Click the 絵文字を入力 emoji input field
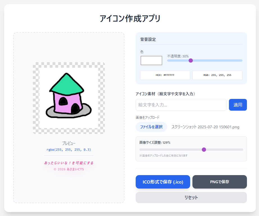Image resolution: width=259 pixels, height=216 pixels. [181, 104]
